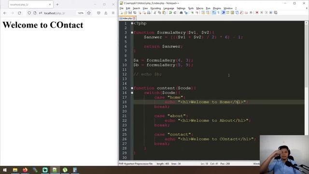Collapse function content fold marker on line 15

point(132,88)
